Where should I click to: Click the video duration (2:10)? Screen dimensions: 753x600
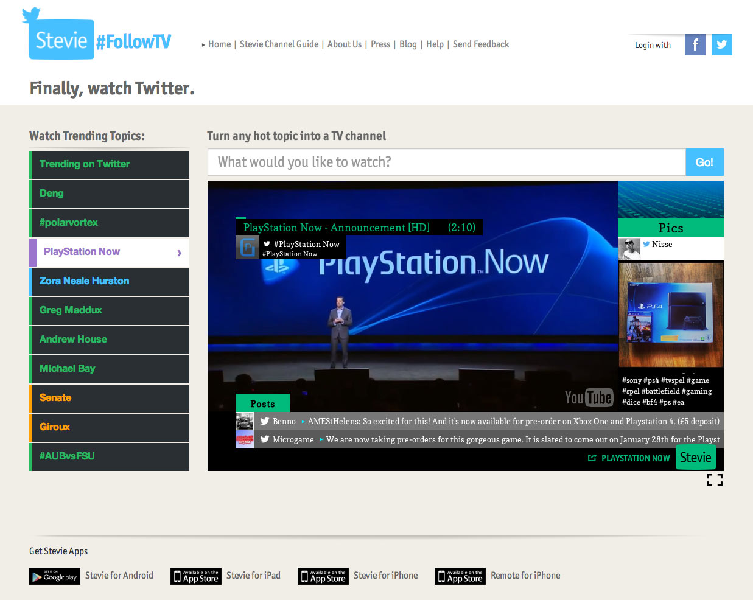tap(461, 228)
